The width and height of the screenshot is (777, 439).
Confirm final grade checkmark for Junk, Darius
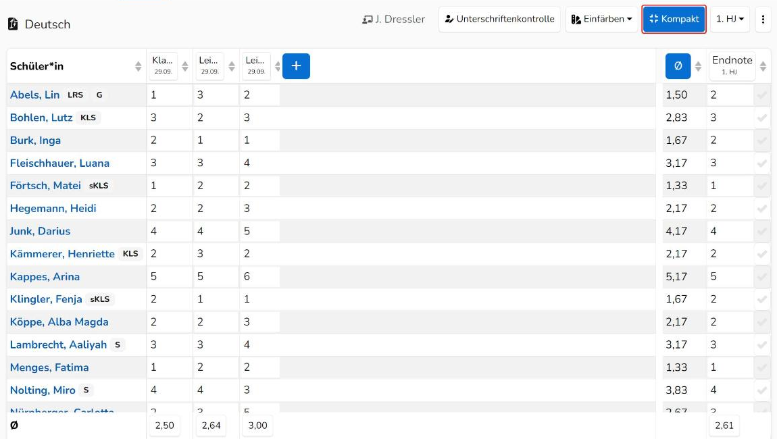click(x=762, y=232)
